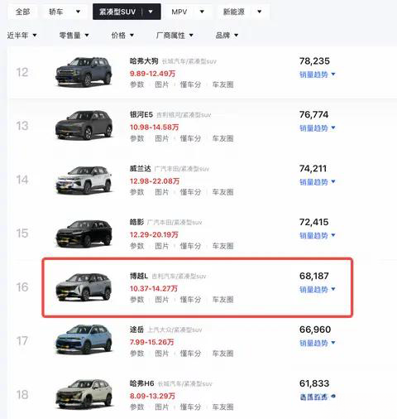The height and width of the screenshot is (419, 397).
Task: Click the 博越L car image
Action: click(x=84, y=287)
